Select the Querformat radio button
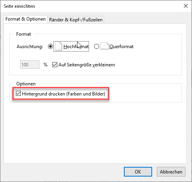192x182 pixels. [96, 46]
